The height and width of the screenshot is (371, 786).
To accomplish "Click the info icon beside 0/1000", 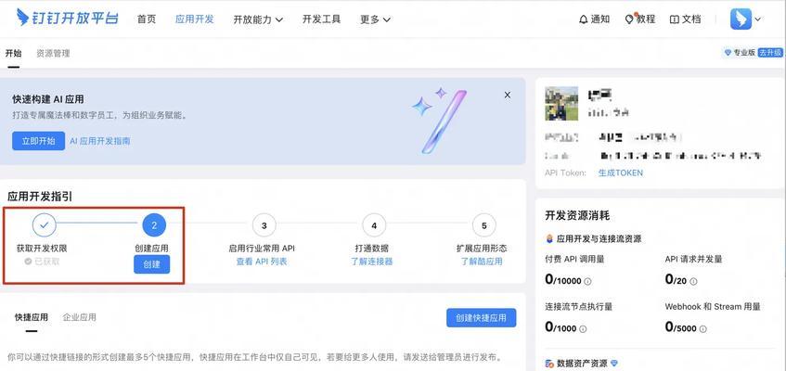I will point(583,329).
